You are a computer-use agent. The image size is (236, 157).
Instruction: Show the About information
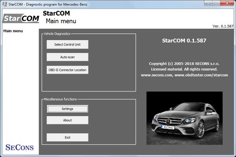click(x=67, y=120)
